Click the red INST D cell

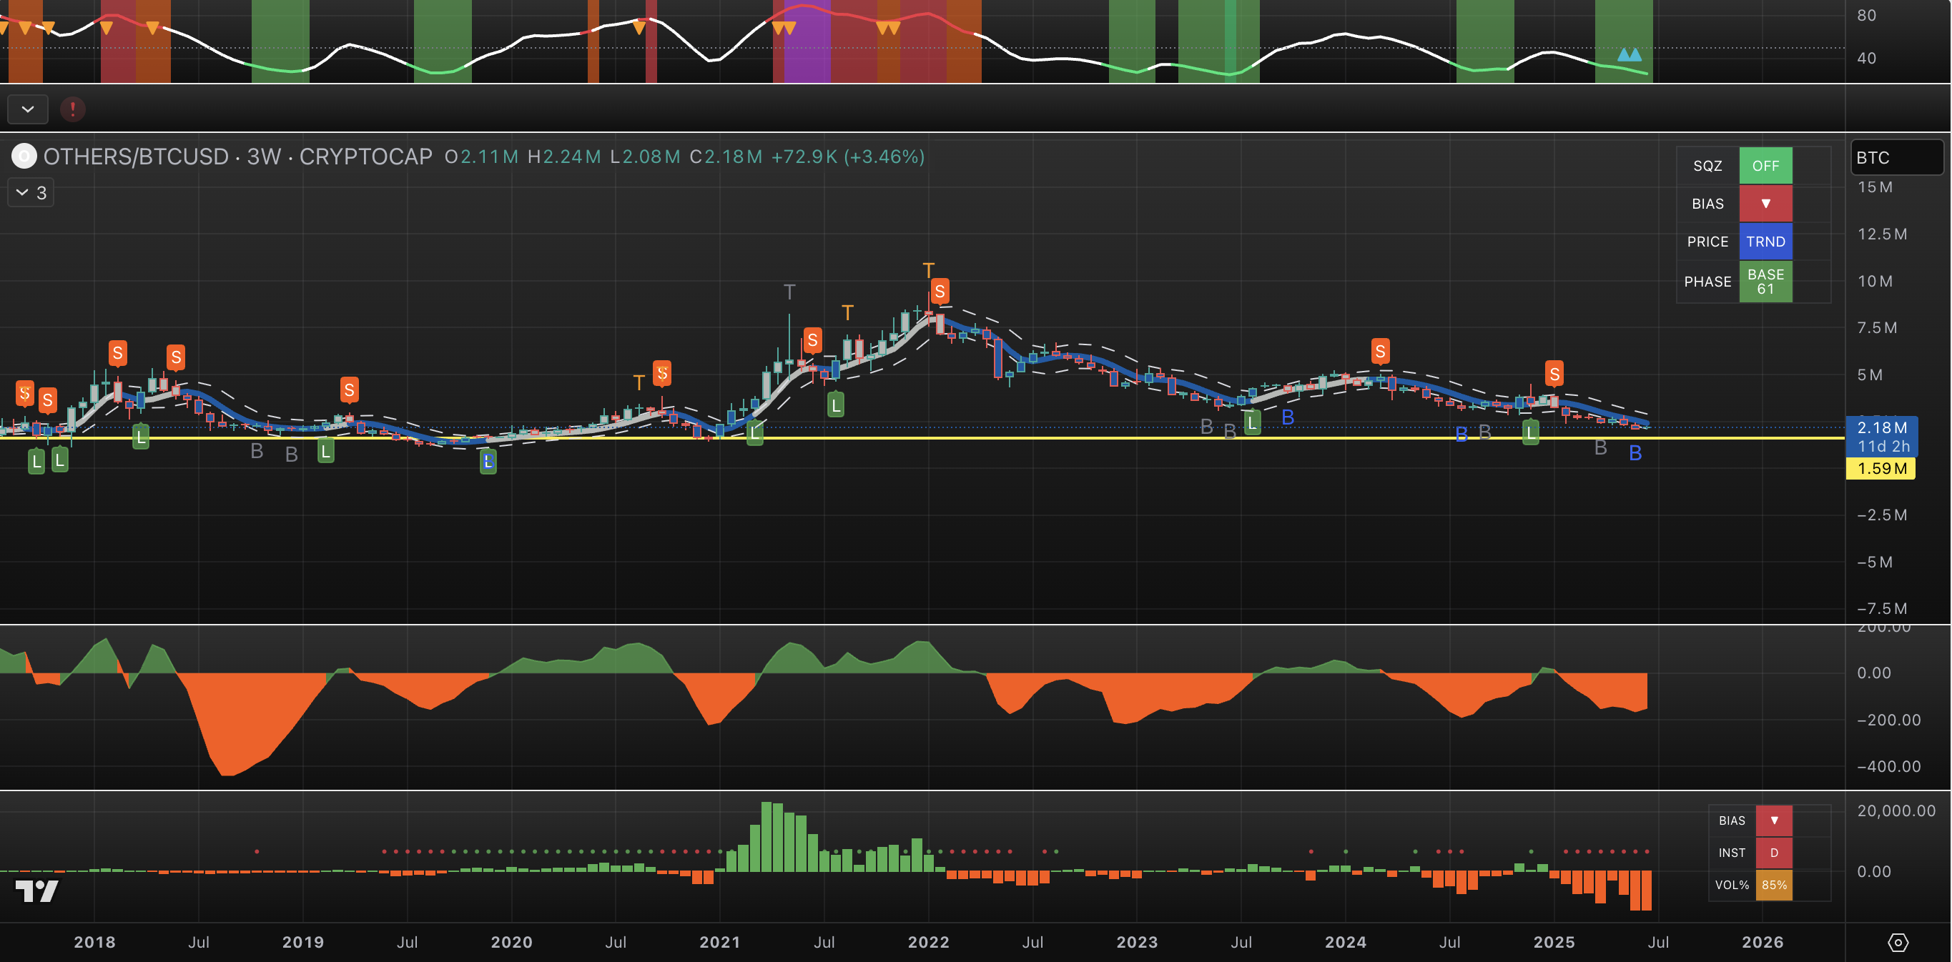click(1773, 853)
